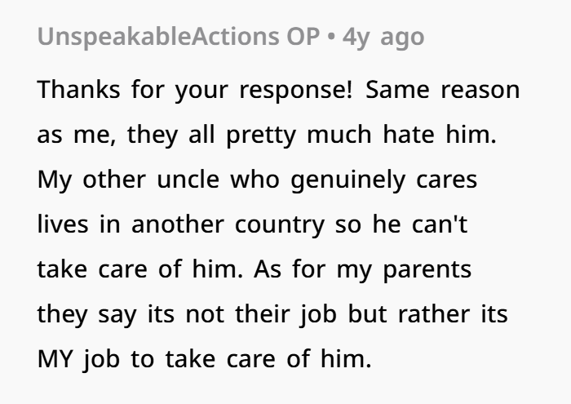571x404 pixels.
Task: Click the final words 'of him.' in the comment
Action: 329,359
